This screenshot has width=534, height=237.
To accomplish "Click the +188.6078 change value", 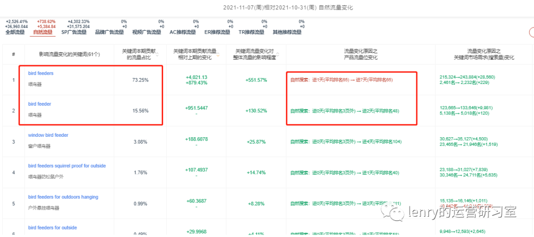I will [x=196, y=139].
